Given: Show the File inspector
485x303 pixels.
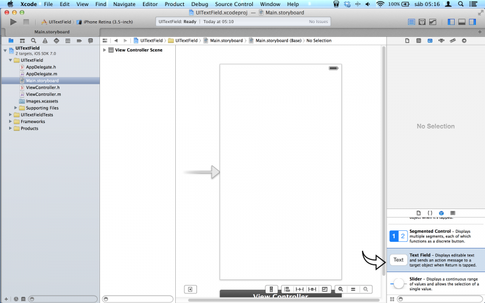Looking at the screenshot, I should tap(407, 41).
